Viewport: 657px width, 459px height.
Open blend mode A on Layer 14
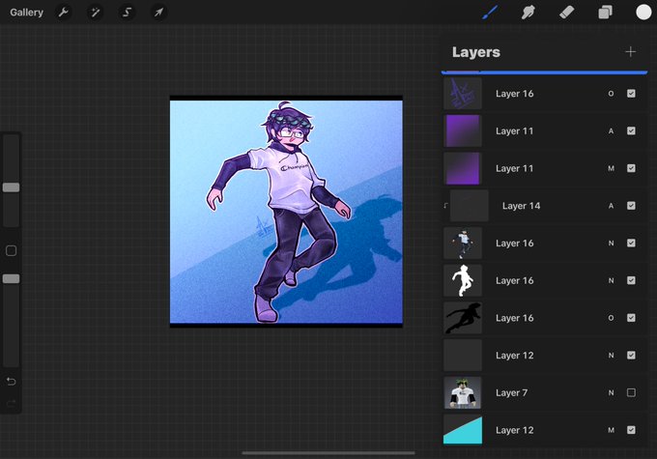[x=611, y=206]
